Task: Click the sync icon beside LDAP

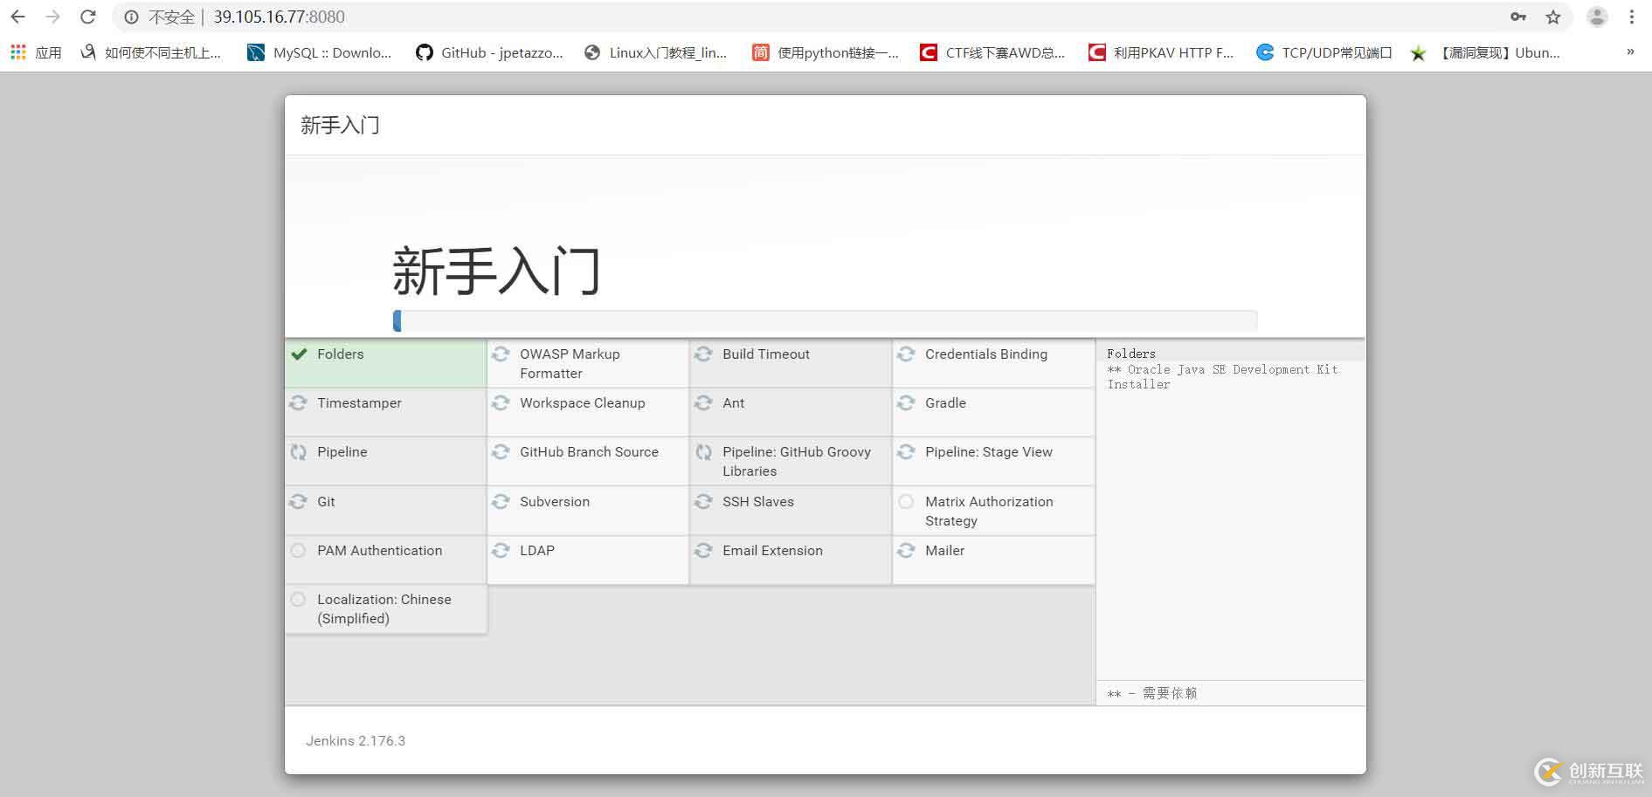Action: 501,550
